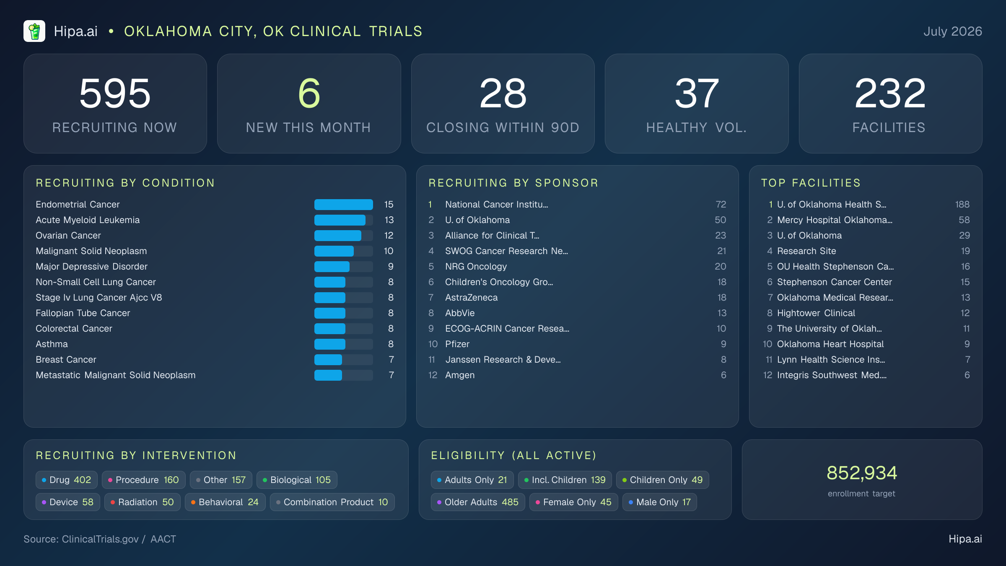
Task: Select Amgen sponsor row
Action: [x=577, y=375]
